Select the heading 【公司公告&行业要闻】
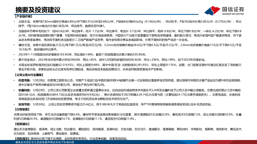 click(29, 75)
